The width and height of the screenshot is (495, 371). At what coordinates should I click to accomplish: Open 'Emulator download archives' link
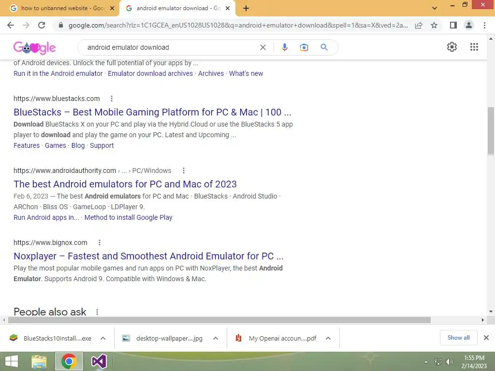pos(150,73)
